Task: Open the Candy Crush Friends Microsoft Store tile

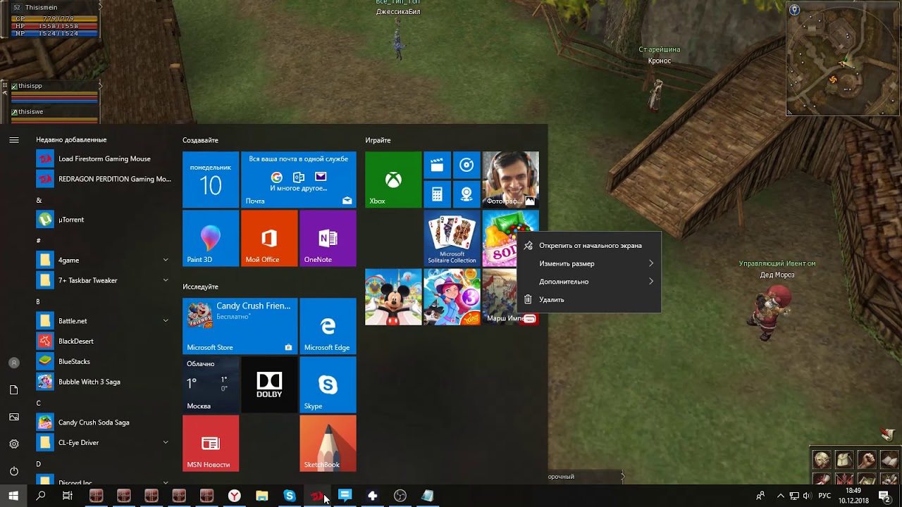Action: [x=240, y=326]
